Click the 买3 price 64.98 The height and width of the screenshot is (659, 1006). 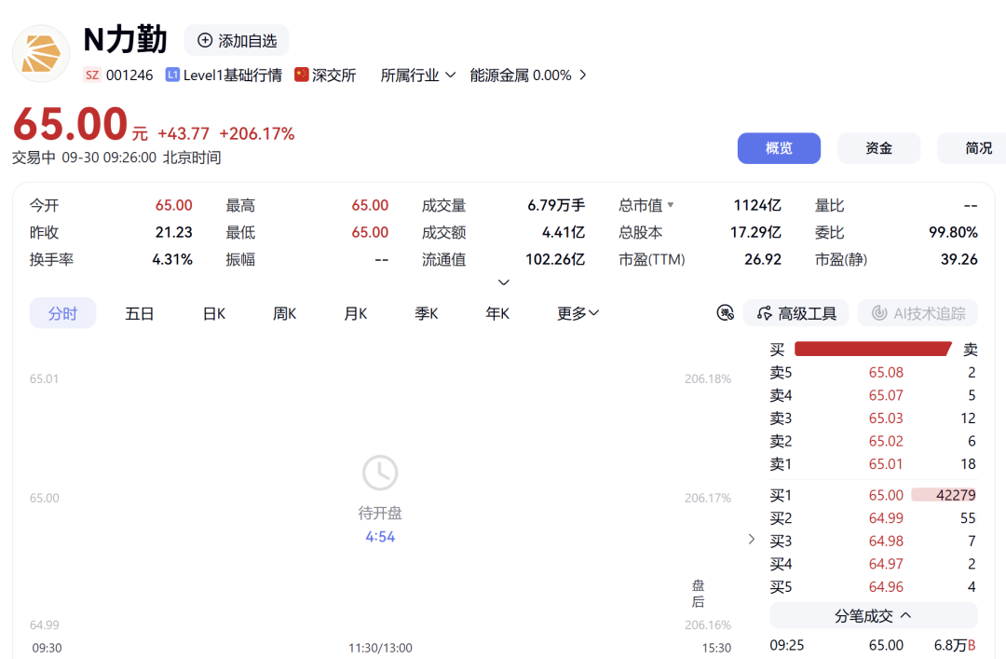tap(886, 542)
